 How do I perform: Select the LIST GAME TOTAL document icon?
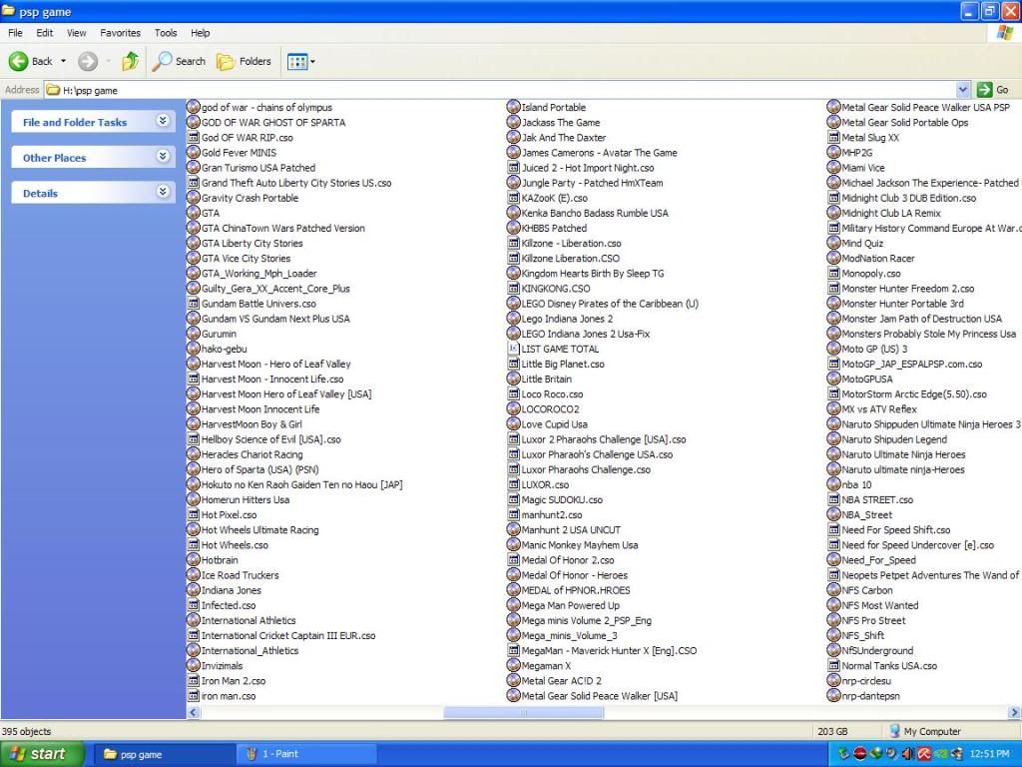point(513,349)
